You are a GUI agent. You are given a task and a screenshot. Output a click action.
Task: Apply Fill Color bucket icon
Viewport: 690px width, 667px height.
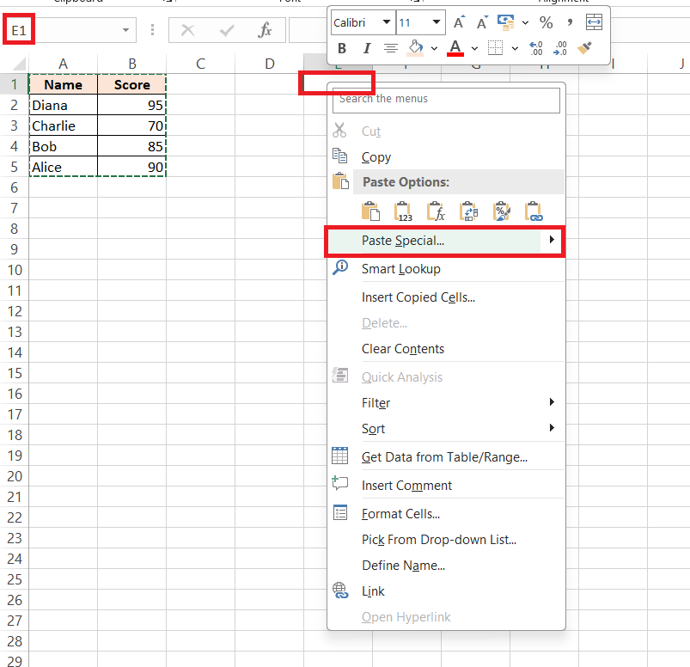pos(415,48)
